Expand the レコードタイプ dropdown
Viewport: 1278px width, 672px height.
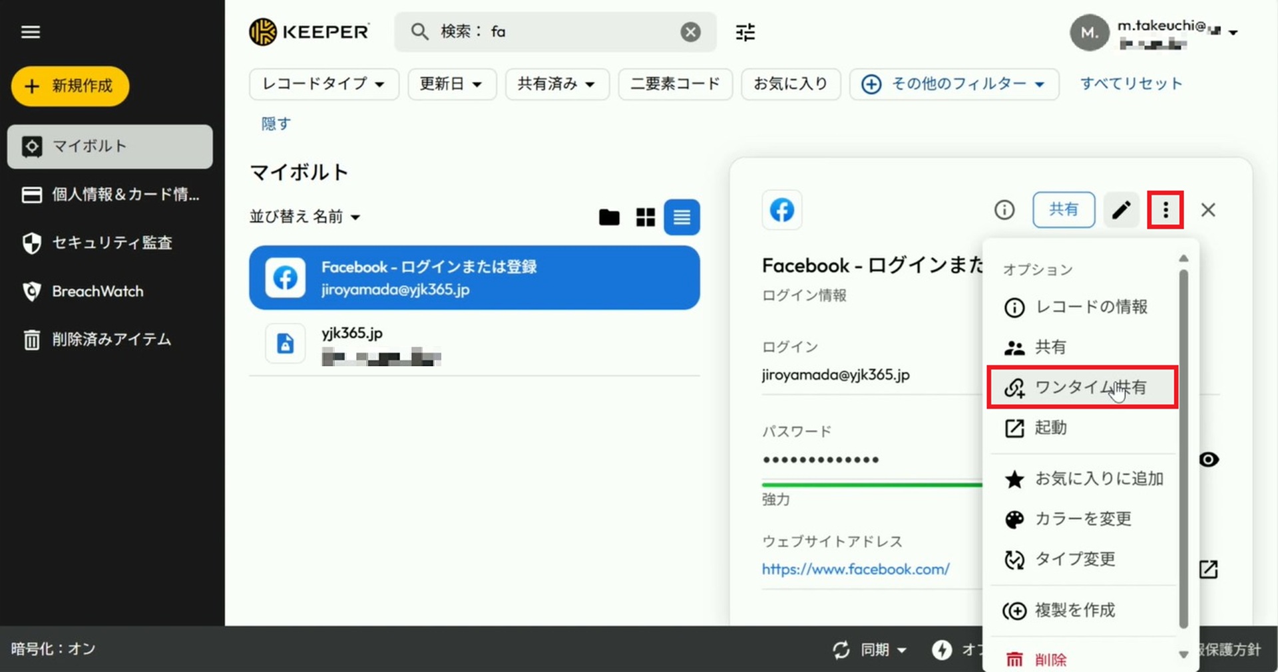click(x=323, y=84)
